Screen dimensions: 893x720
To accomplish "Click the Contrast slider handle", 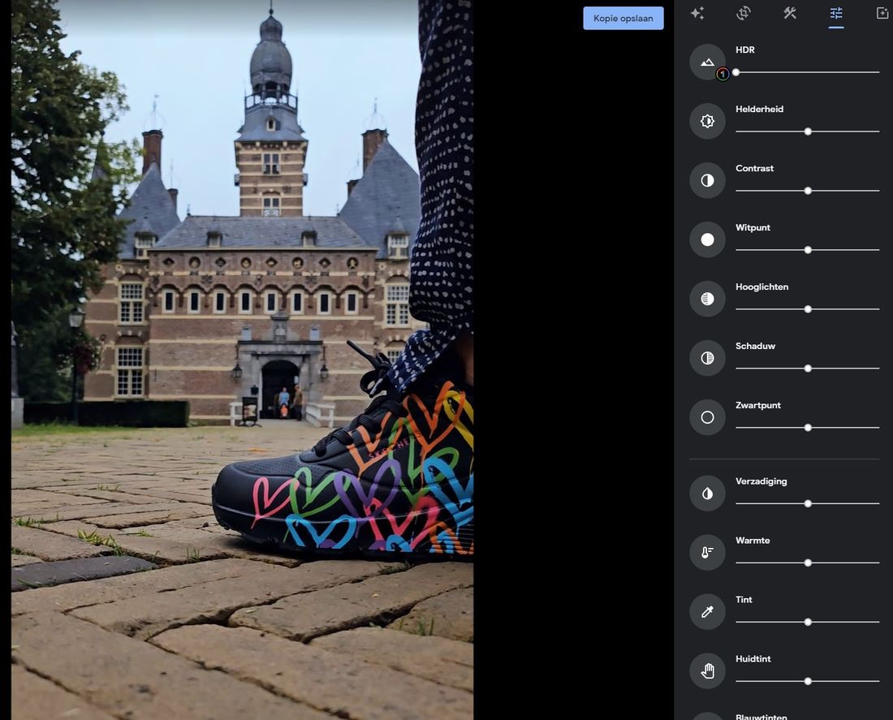I will [x=808, y=191].
